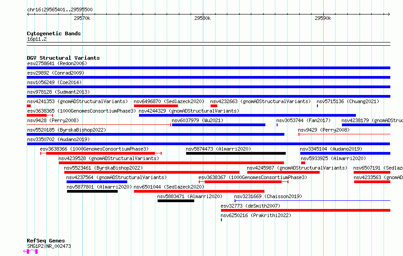Click the nsv3053744 (Fan2017) label
403x256 pixels.
tap(303, 120)
